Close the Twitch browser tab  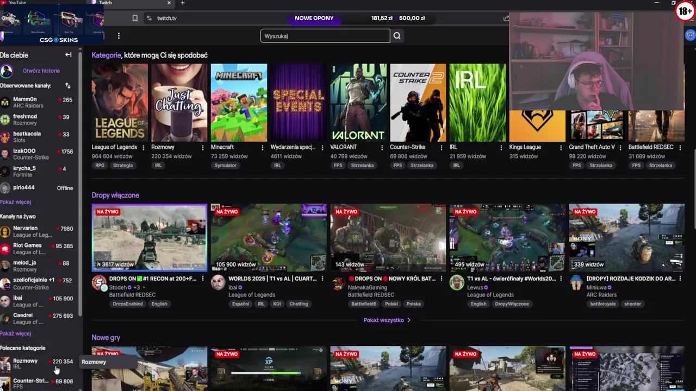(169, 3)
